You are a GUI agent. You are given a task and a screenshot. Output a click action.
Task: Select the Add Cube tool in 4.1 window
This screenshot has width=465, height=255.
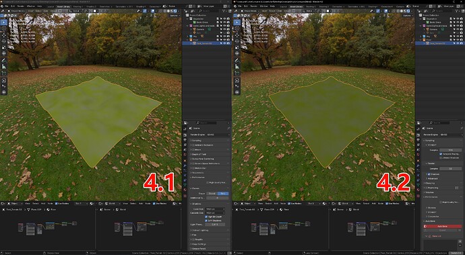tap(4, 73)
